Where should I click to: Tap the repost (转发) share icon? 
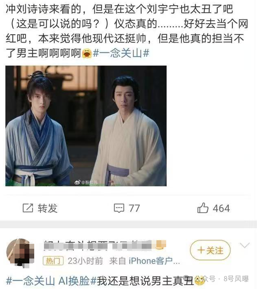28,208
